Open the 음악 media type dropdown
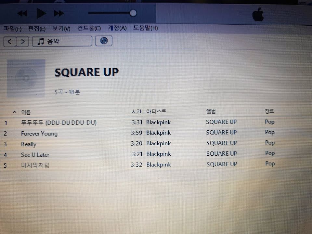The image size is (312, 234). click(62, 41)
